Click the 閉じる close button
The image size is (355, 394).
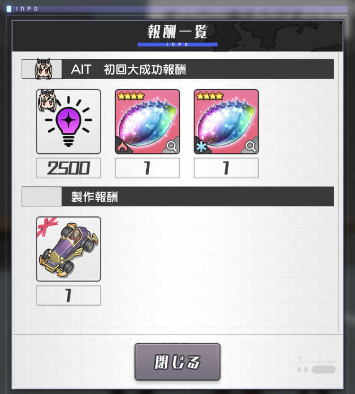click(177, 362)
